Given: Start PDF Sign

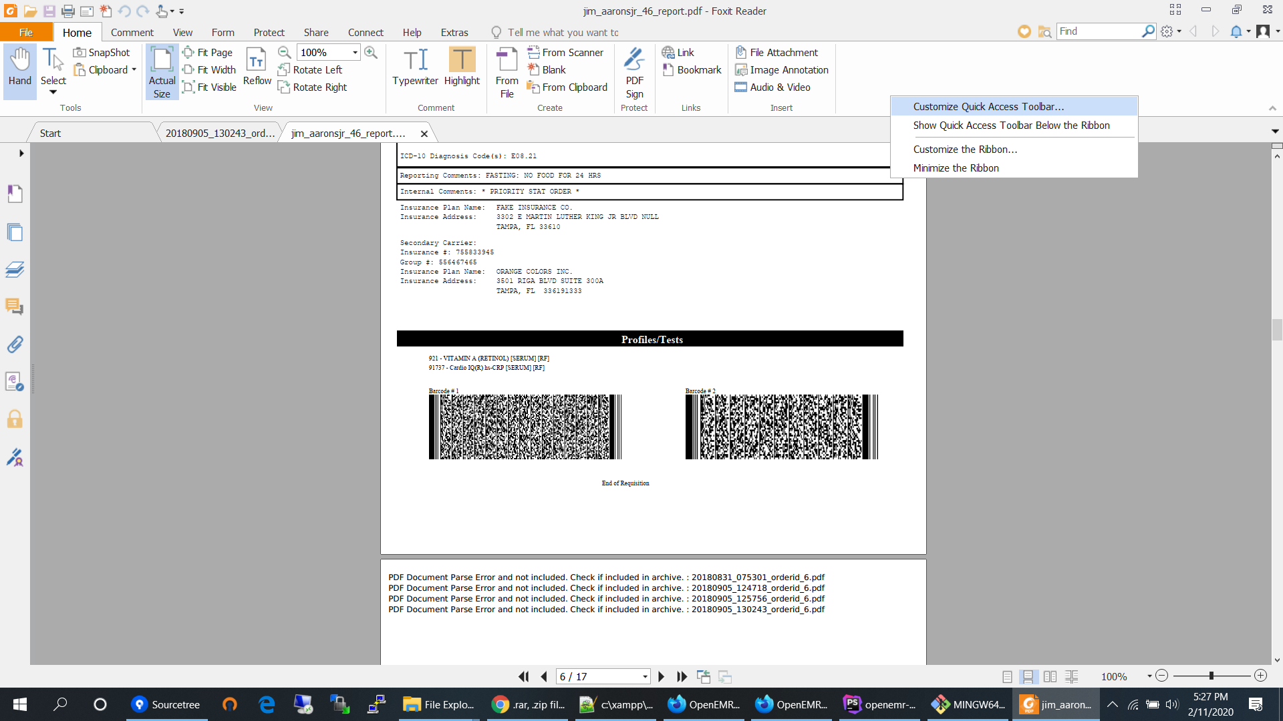Looking at the screenshot, I should [633, 70].
